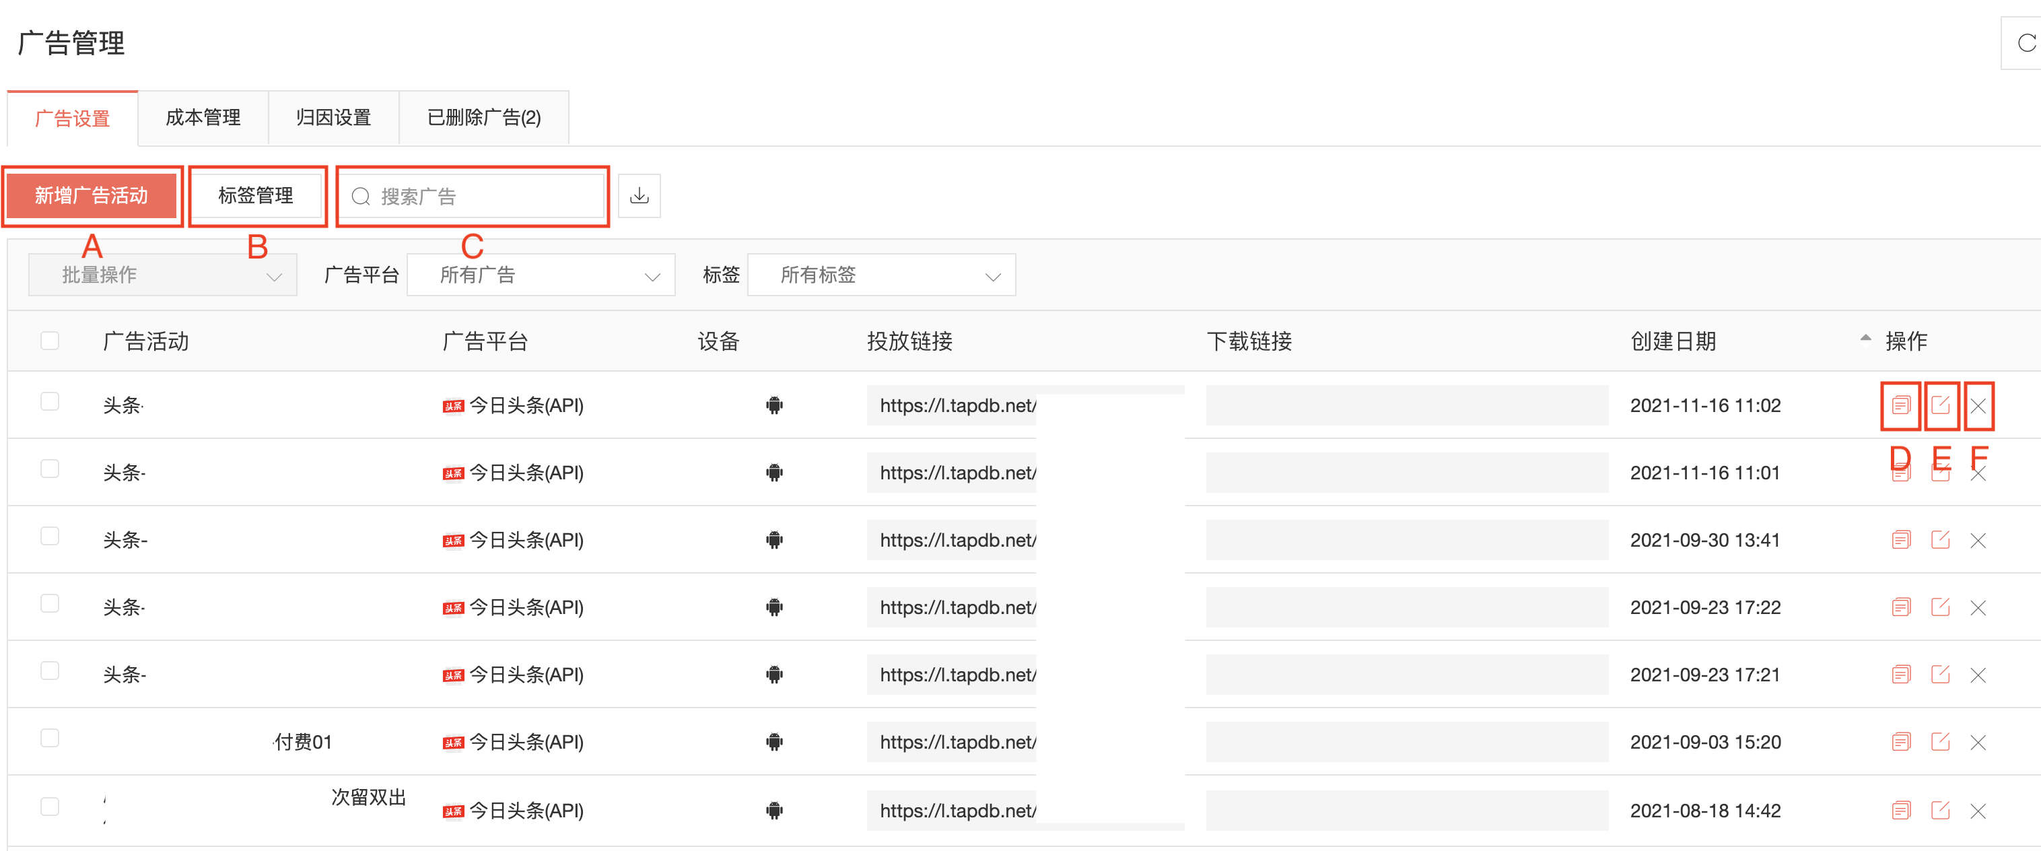Copy the ad created 2021-09-03 15:20

point(1900,743)
